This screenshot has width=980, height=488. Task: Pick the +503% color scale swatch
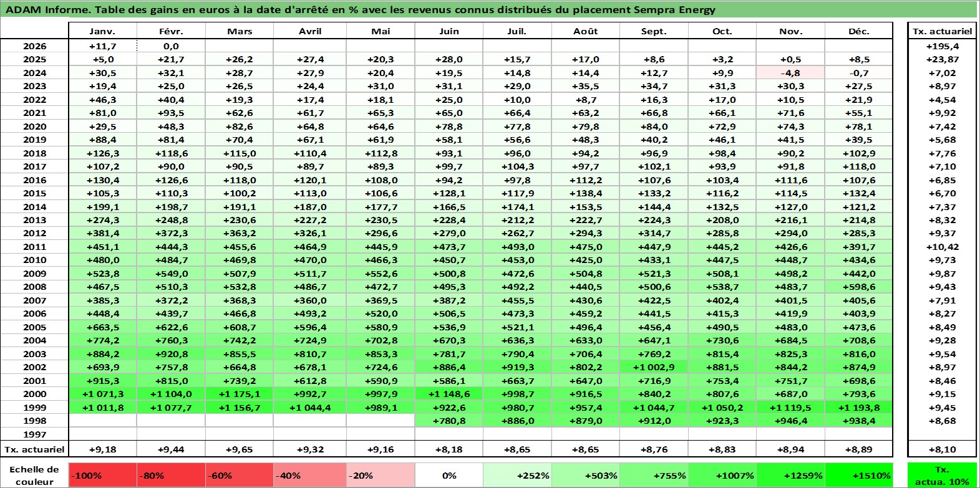coord(585,475)
